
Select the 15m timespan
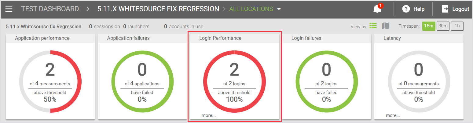428,26
